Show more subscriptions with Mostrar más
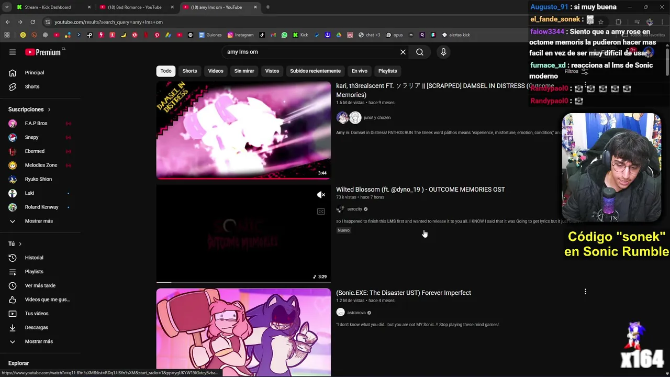The width and height of the screenshot is (670, 377). point(40,221)
